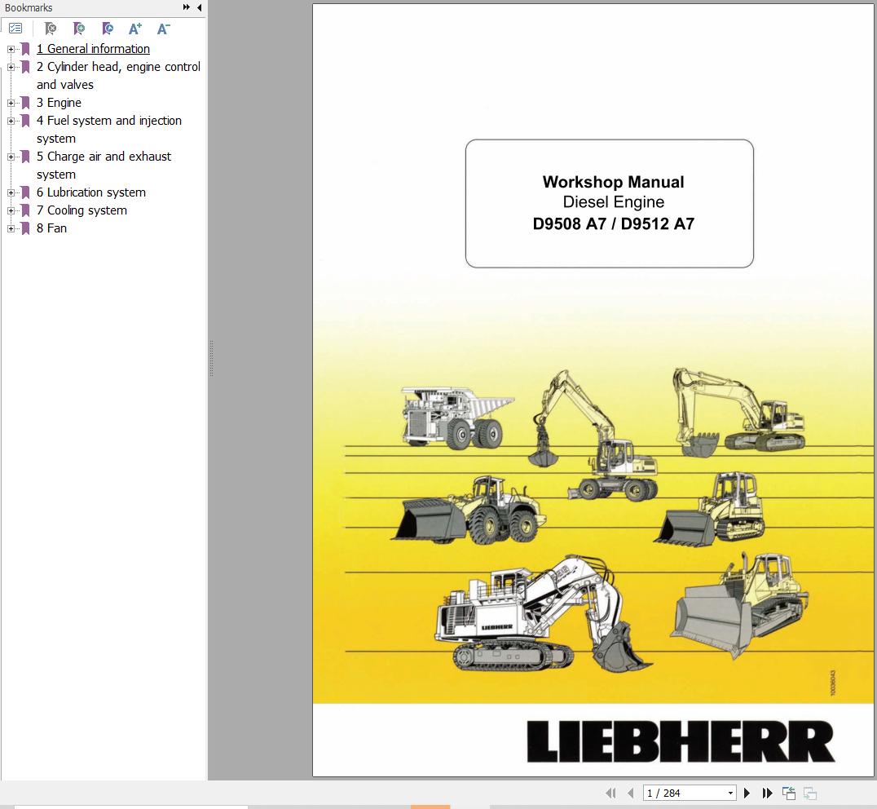Expand the 5 Charge air bookmark

pos(11,157)
